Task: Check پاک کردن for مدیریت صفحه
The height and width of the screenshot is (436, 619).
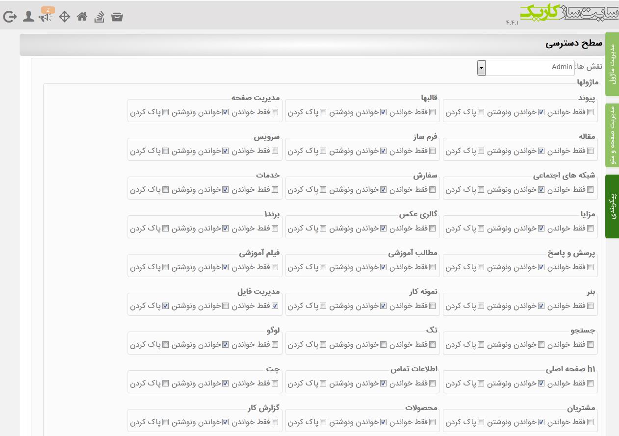Action: tap(166, 112)
